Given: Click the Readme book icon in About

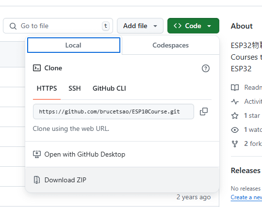Looking at the screenshot, I should point(235,87).
